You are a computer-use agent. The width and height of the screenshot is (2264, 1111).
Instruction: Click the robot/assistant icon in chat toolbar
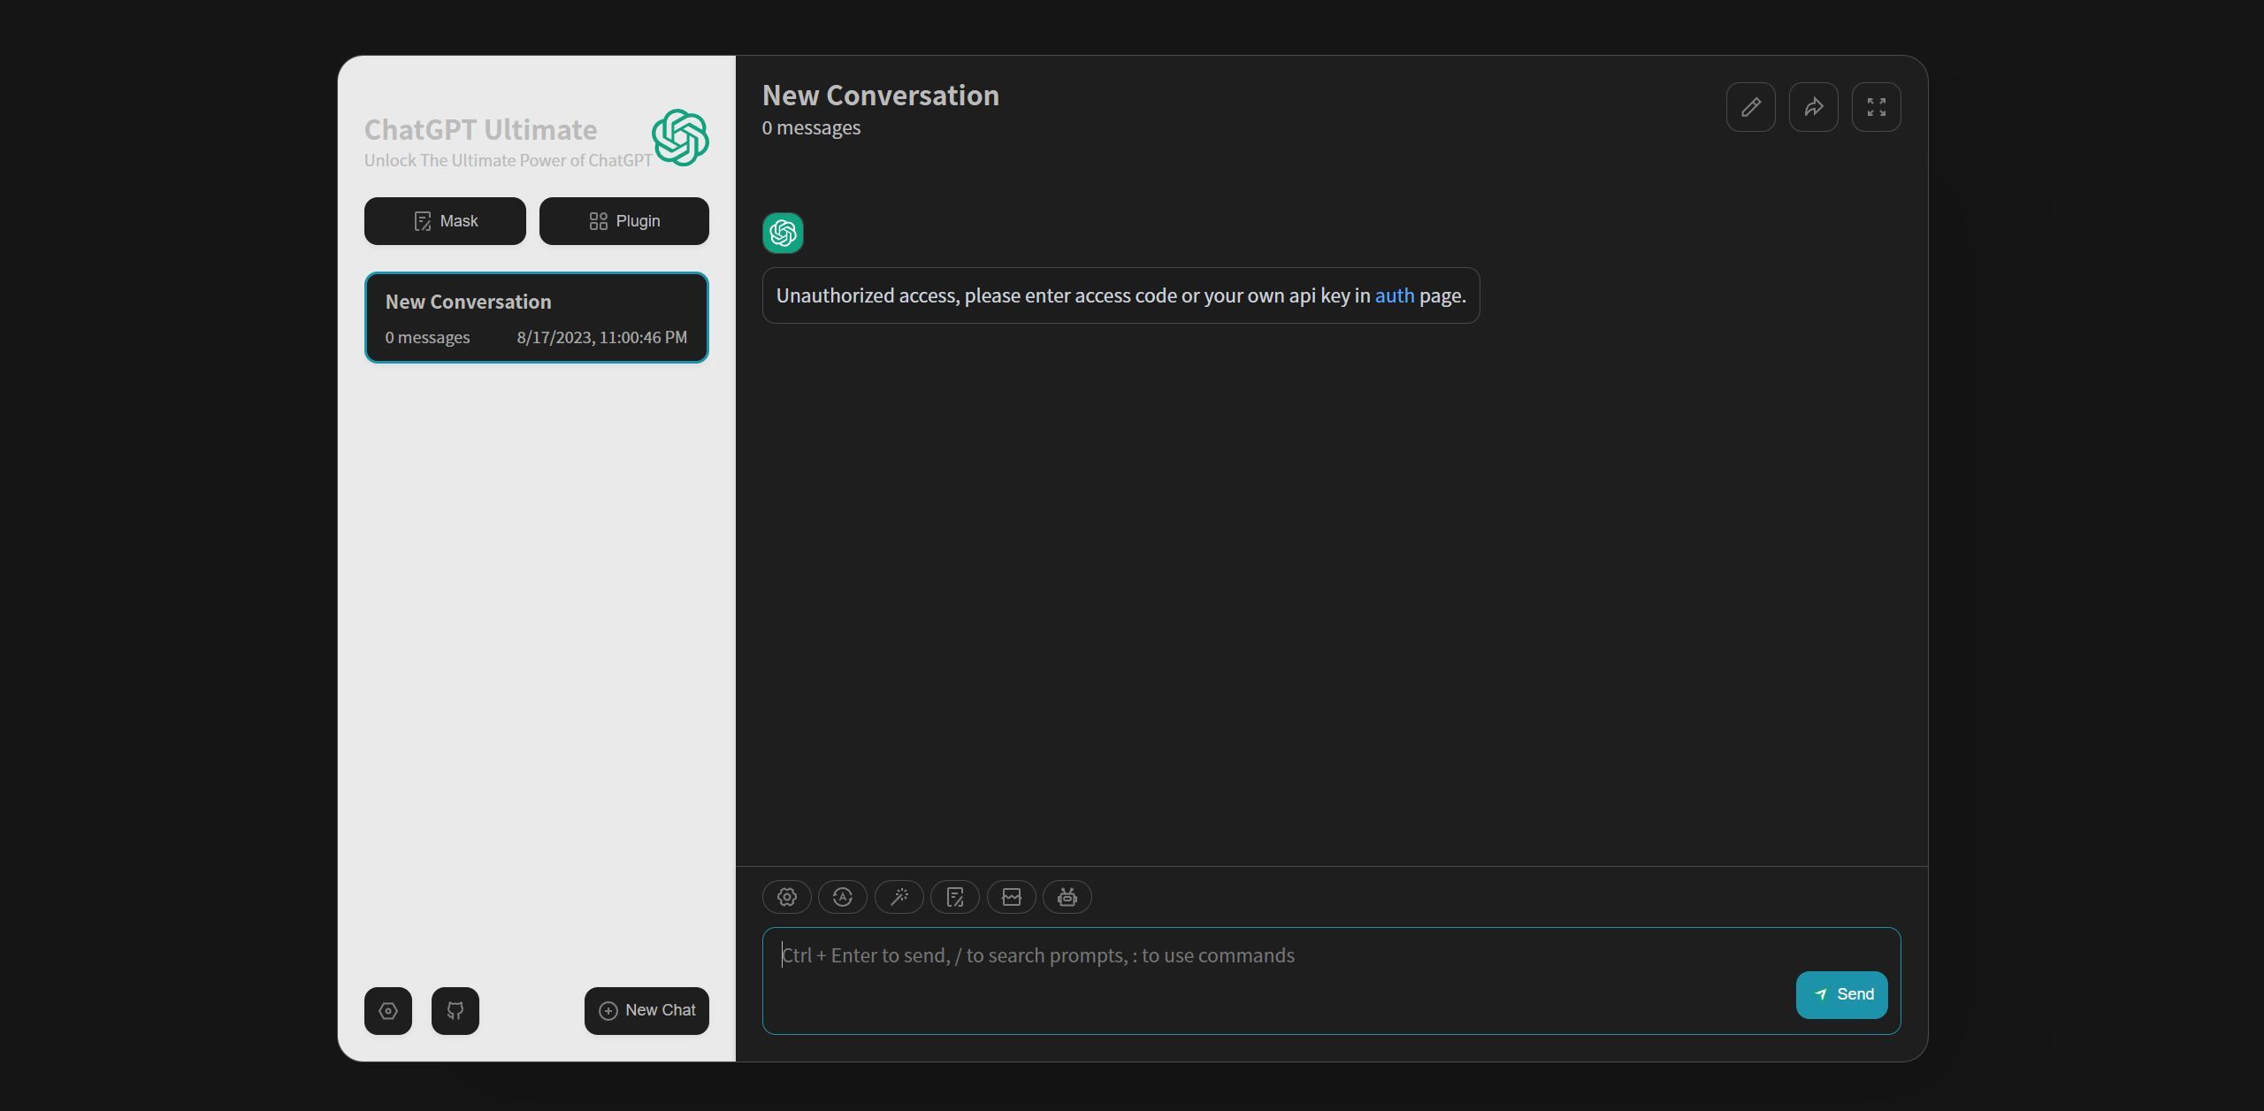tap(1067, 896)
